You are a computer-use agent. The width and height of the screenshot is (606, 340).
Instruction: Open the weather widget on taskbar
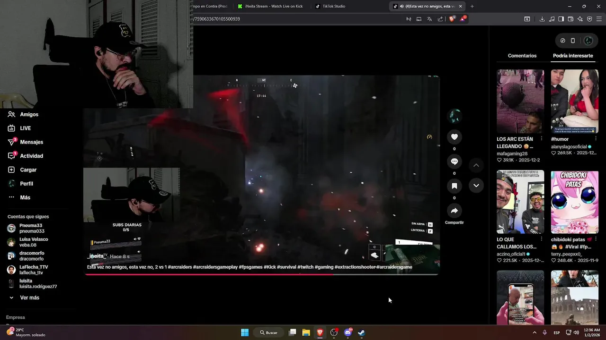[26, 332]
